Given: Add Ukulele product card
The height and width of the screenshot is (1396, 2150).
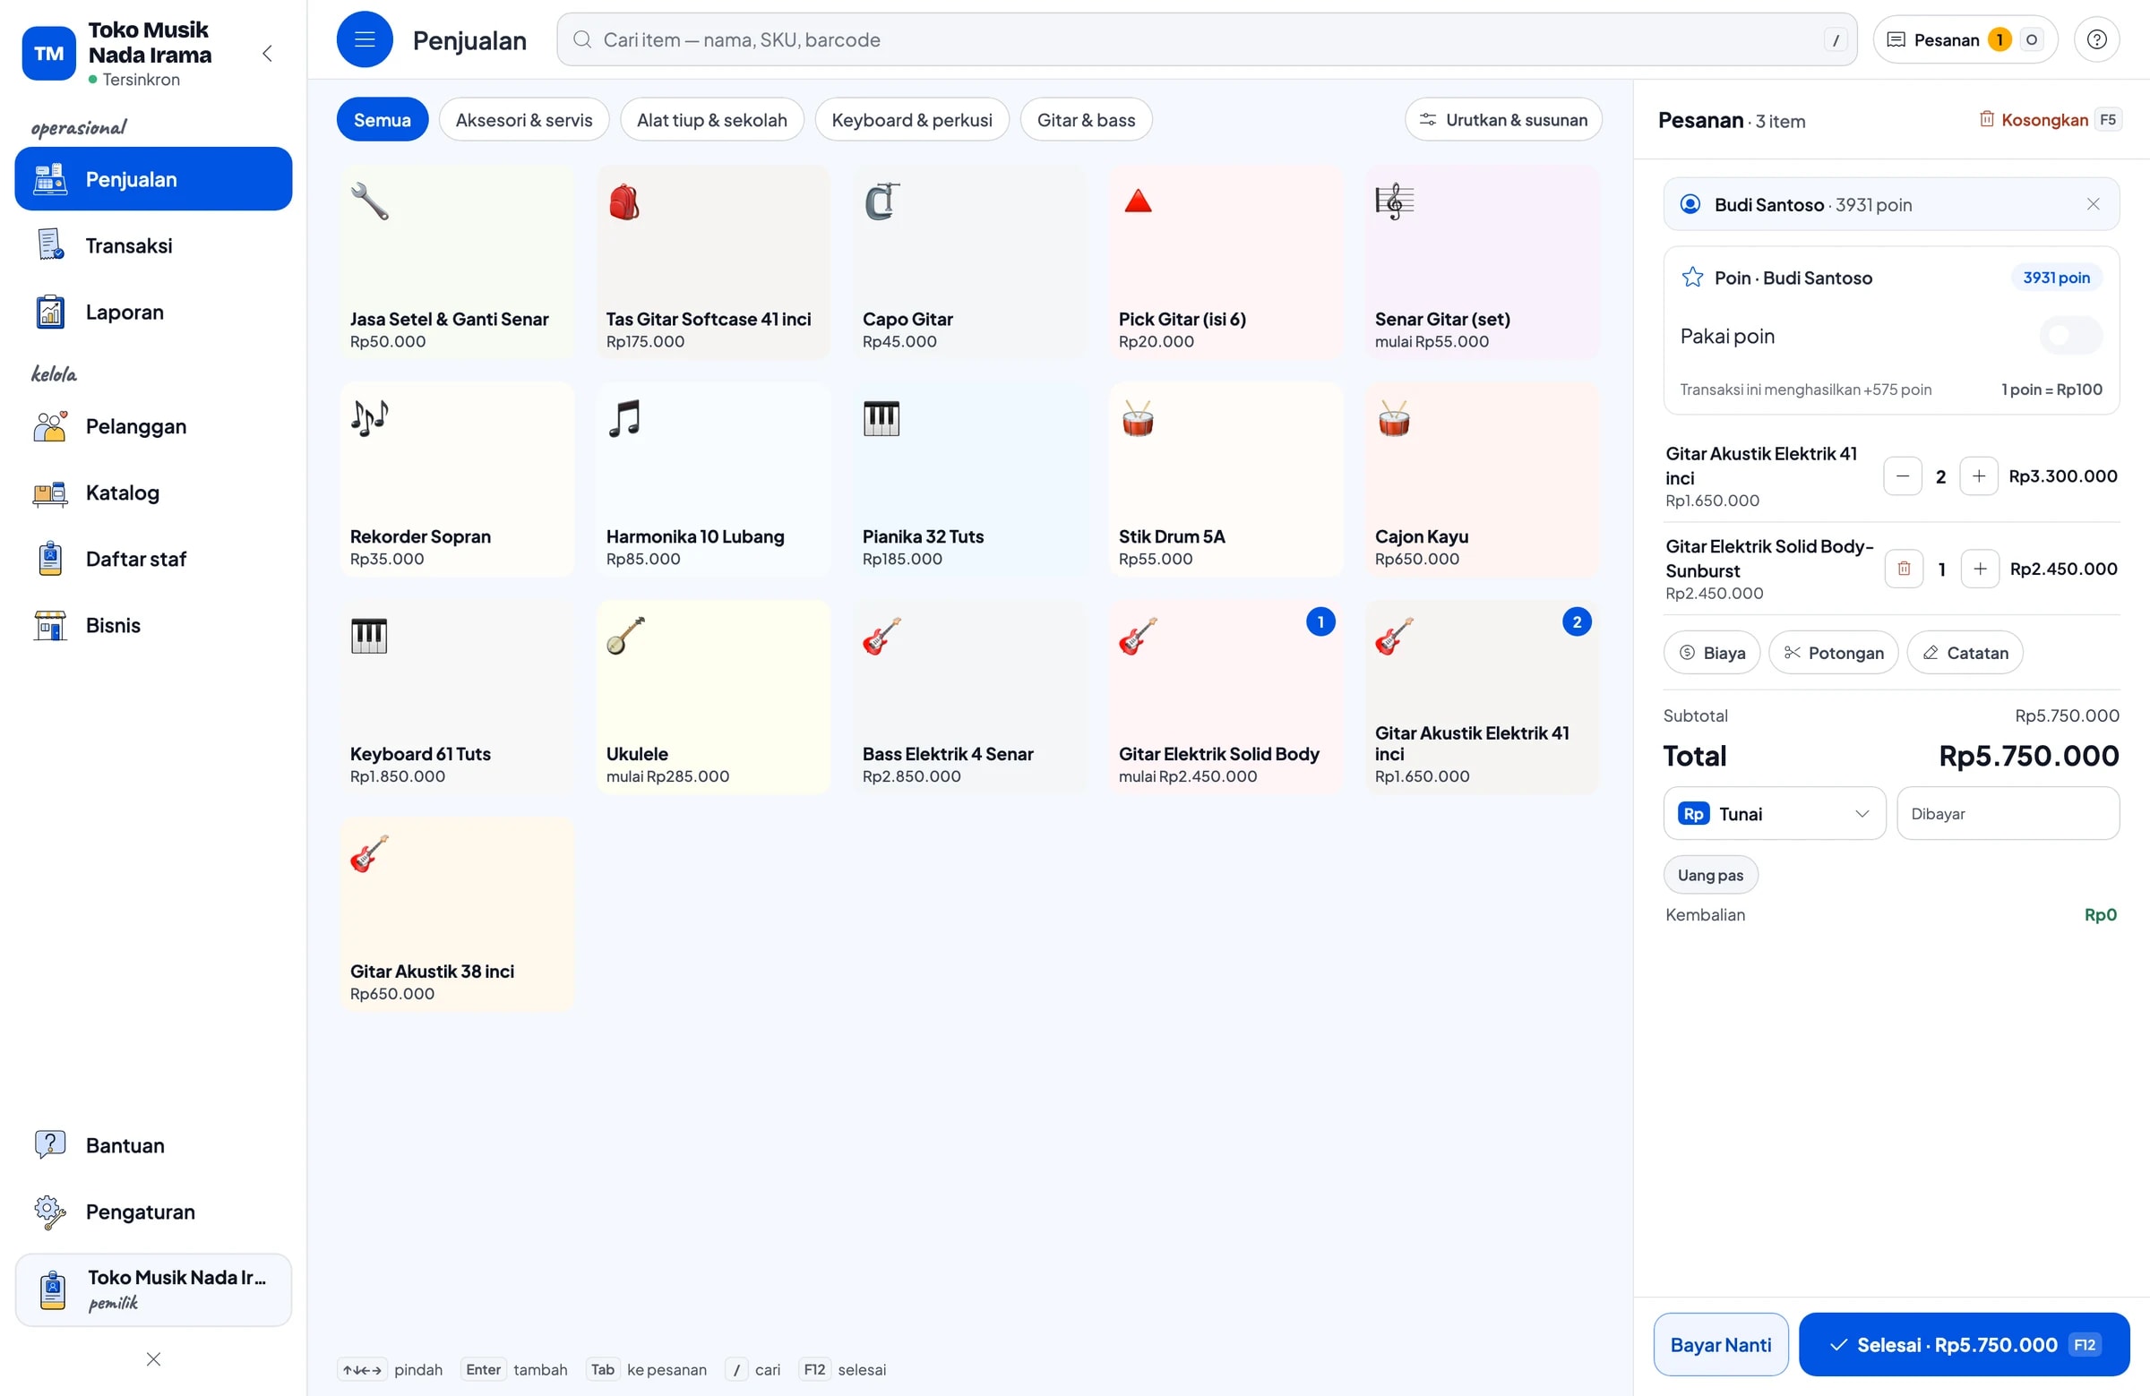Looking at the screenshot, I should point(713,697).
